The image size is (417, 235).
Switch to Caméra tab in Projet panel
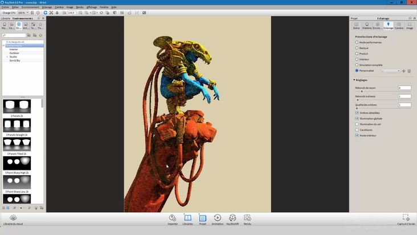coord(399,26)
